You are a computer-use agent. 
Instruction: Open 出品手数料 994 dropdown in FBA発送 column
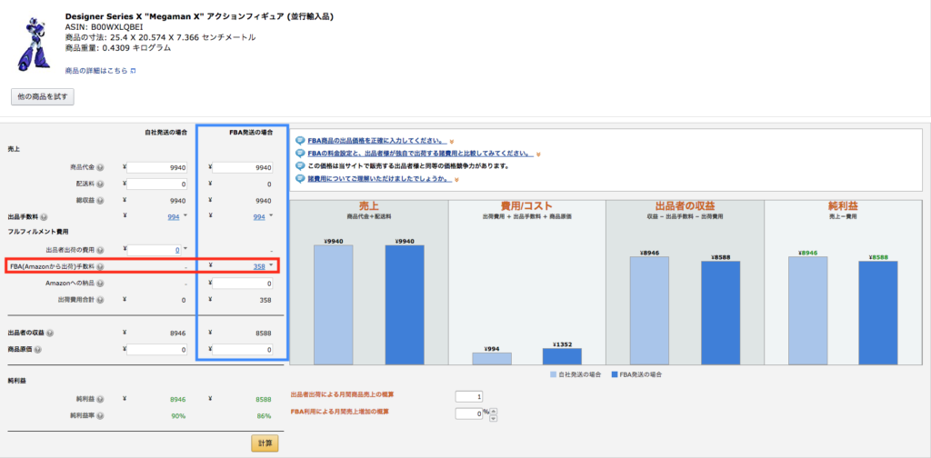coord(271,215)
